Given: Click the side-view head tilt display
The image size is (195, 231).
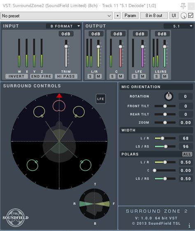Looking at the screenshot, I should 95,204.
